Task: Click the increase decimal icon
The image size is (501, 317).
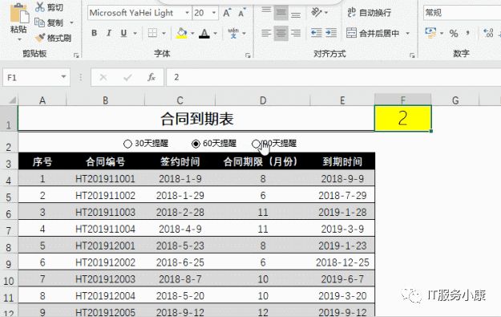Action: pos(488,33)
